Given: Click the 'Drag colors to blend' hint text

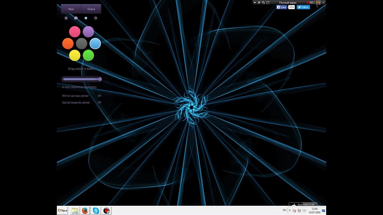Looking at the screenshot, I should tap(81, 69).
